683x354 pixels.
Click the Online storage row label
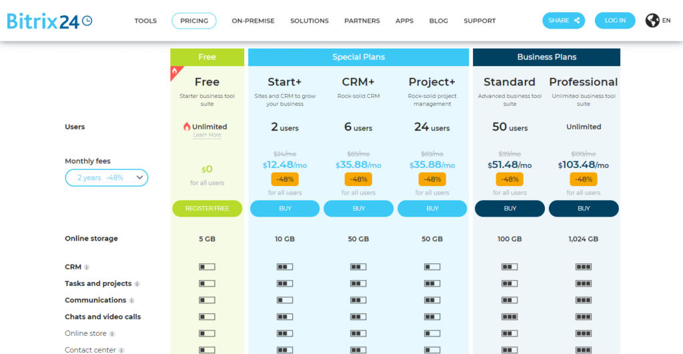coord(91,239)
